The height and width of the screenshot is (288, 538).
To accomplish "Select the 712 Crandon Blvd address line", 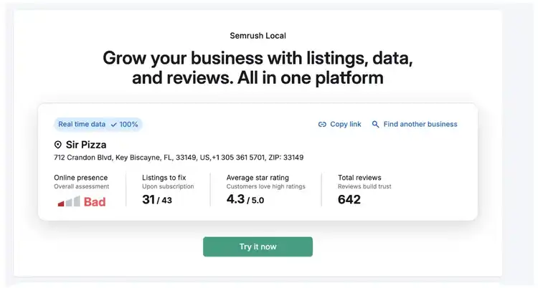I will click(x=179, y=158).
